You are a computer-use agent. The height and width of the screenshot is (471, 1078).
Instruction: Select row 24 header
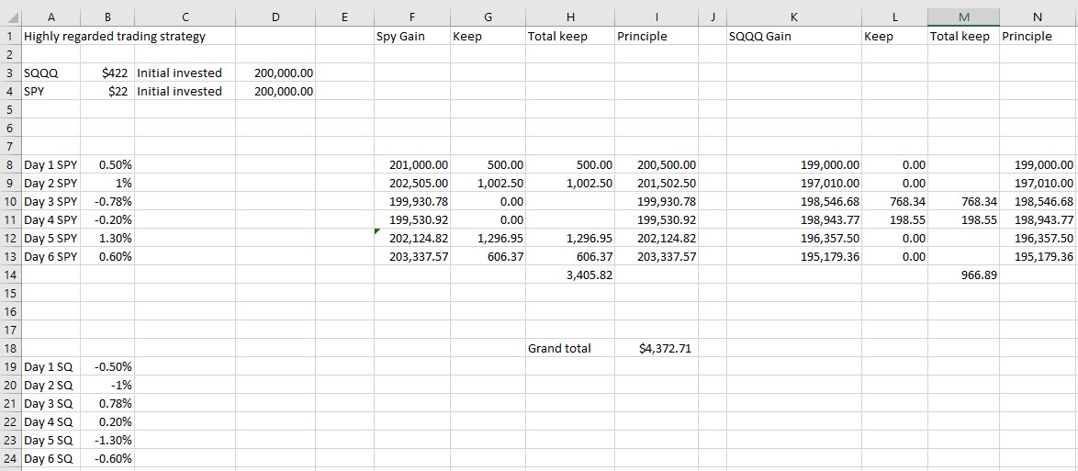pyautogui.click(x=10, y=458)
